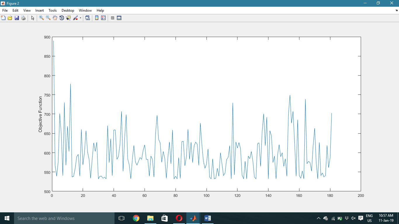Viewport: 399px width, 224px height.
Task: Click the Link Plot toolbar icon
Action: (87, 18)
